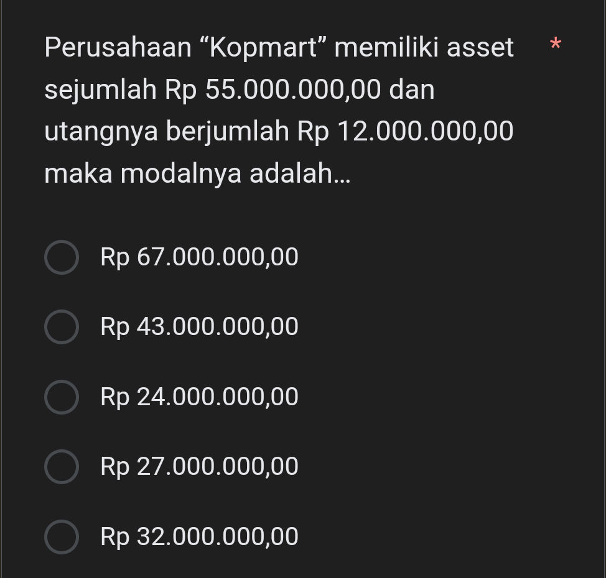Click the Rp 27.000.000,00 answer label
The width and height of the screenshot is (606, 578).
point(199,466)
